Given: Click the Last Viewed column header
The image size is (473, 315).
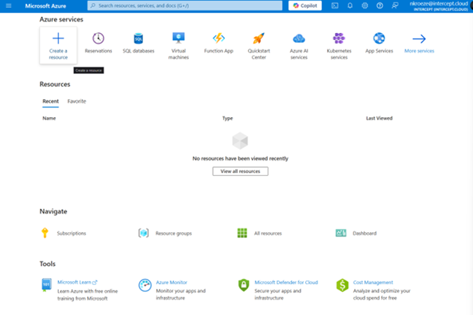Looking at the screenshot, I should [379, 118].
